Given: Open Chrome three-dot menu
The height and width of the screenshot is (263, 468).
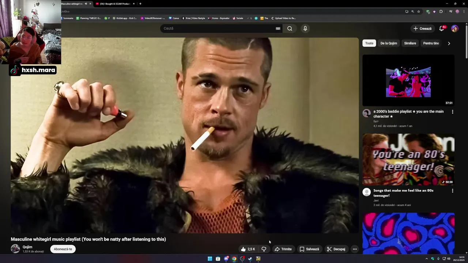Looking at the screenshot, I should coord(463,12).
